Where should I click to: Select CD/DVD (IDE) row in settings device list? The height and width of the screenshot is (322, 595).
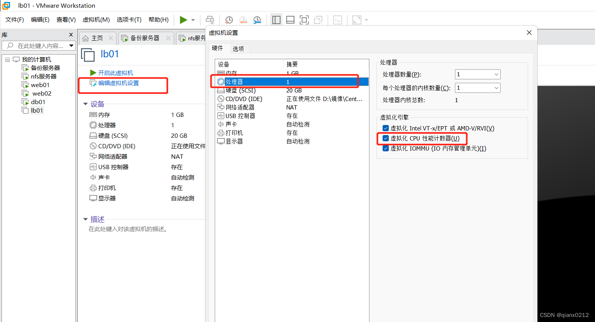pos(292,99)
